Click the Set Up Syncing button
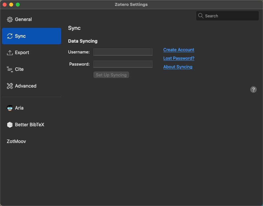Screen dimensions: 263x206 [111, 75]
